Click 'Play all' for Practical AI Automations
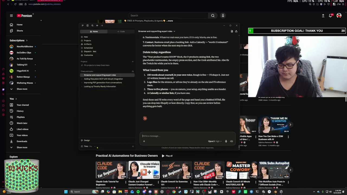The width and height of the screenshot is (347, 195). tap(167, 156)
